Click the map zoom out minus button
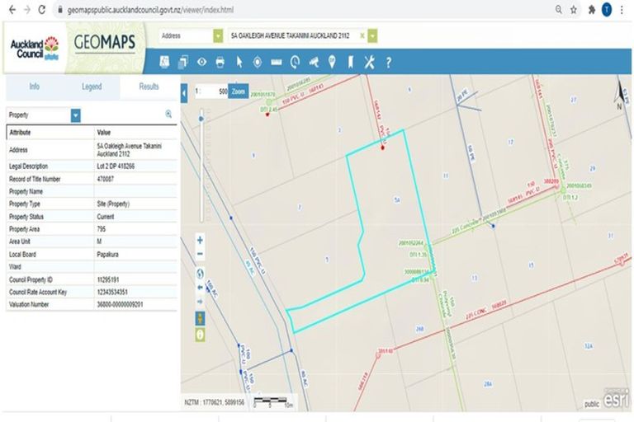Viewport: 634px width, 422px height. coord(200,254)
